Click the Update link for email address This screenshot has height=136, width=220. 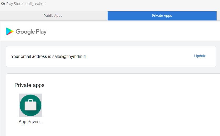200,56
